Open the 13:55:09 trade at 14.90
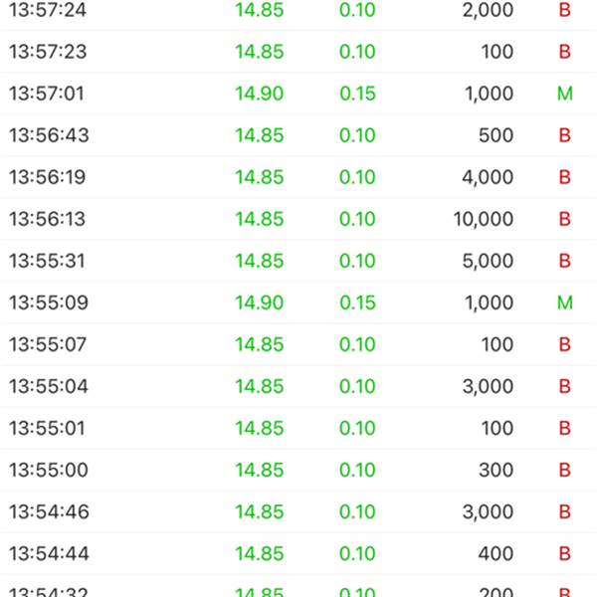This screenshot has width=597, height=597. point(298,302)
